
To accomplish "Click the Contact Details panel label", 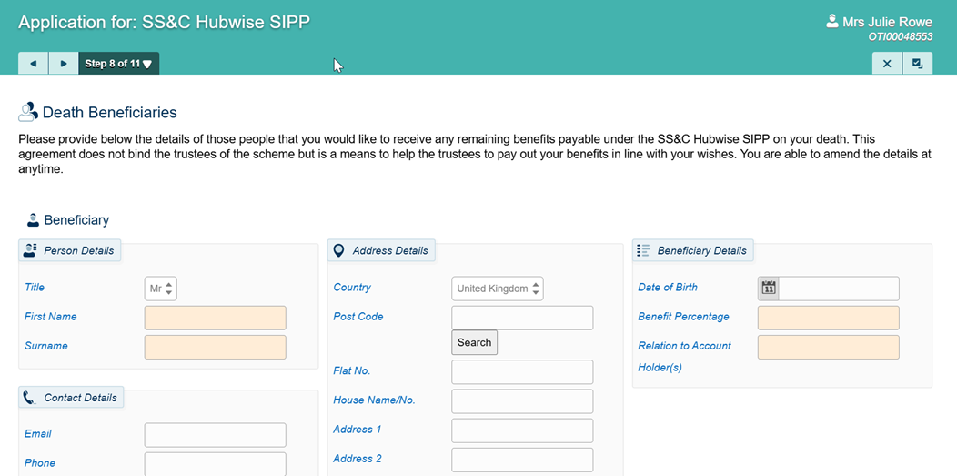I will [81, 398].
